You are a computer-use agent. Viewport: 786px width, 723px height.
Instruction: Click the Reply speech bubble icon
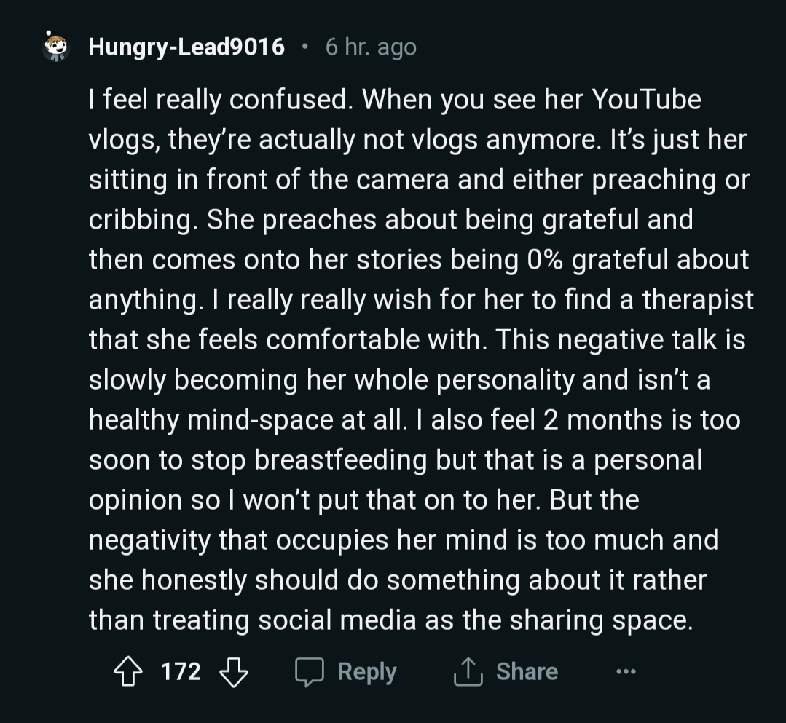(309, 671)
